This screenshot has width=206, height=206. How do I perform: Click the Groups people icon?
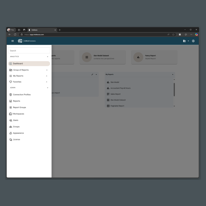tap(11, 127)
